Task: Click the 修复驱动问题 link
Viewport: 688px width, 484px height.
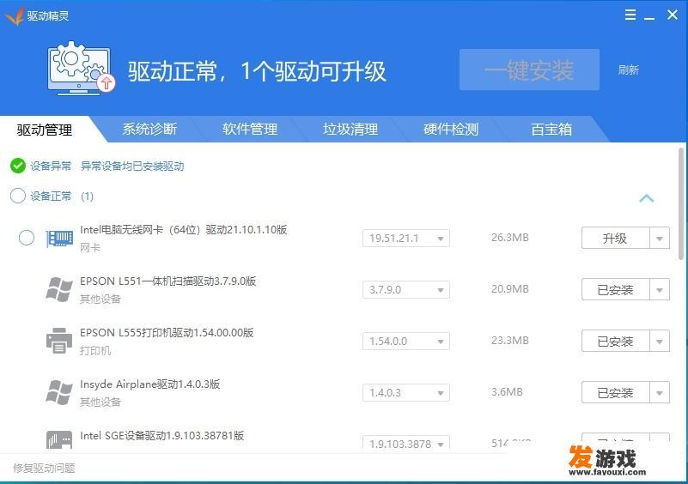Action: tap(44, 469)
